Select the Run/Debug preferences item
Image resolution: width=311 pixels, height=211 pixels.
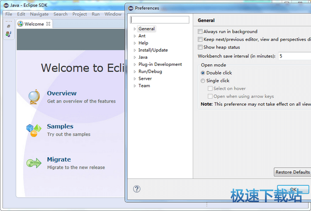point(150,72)
